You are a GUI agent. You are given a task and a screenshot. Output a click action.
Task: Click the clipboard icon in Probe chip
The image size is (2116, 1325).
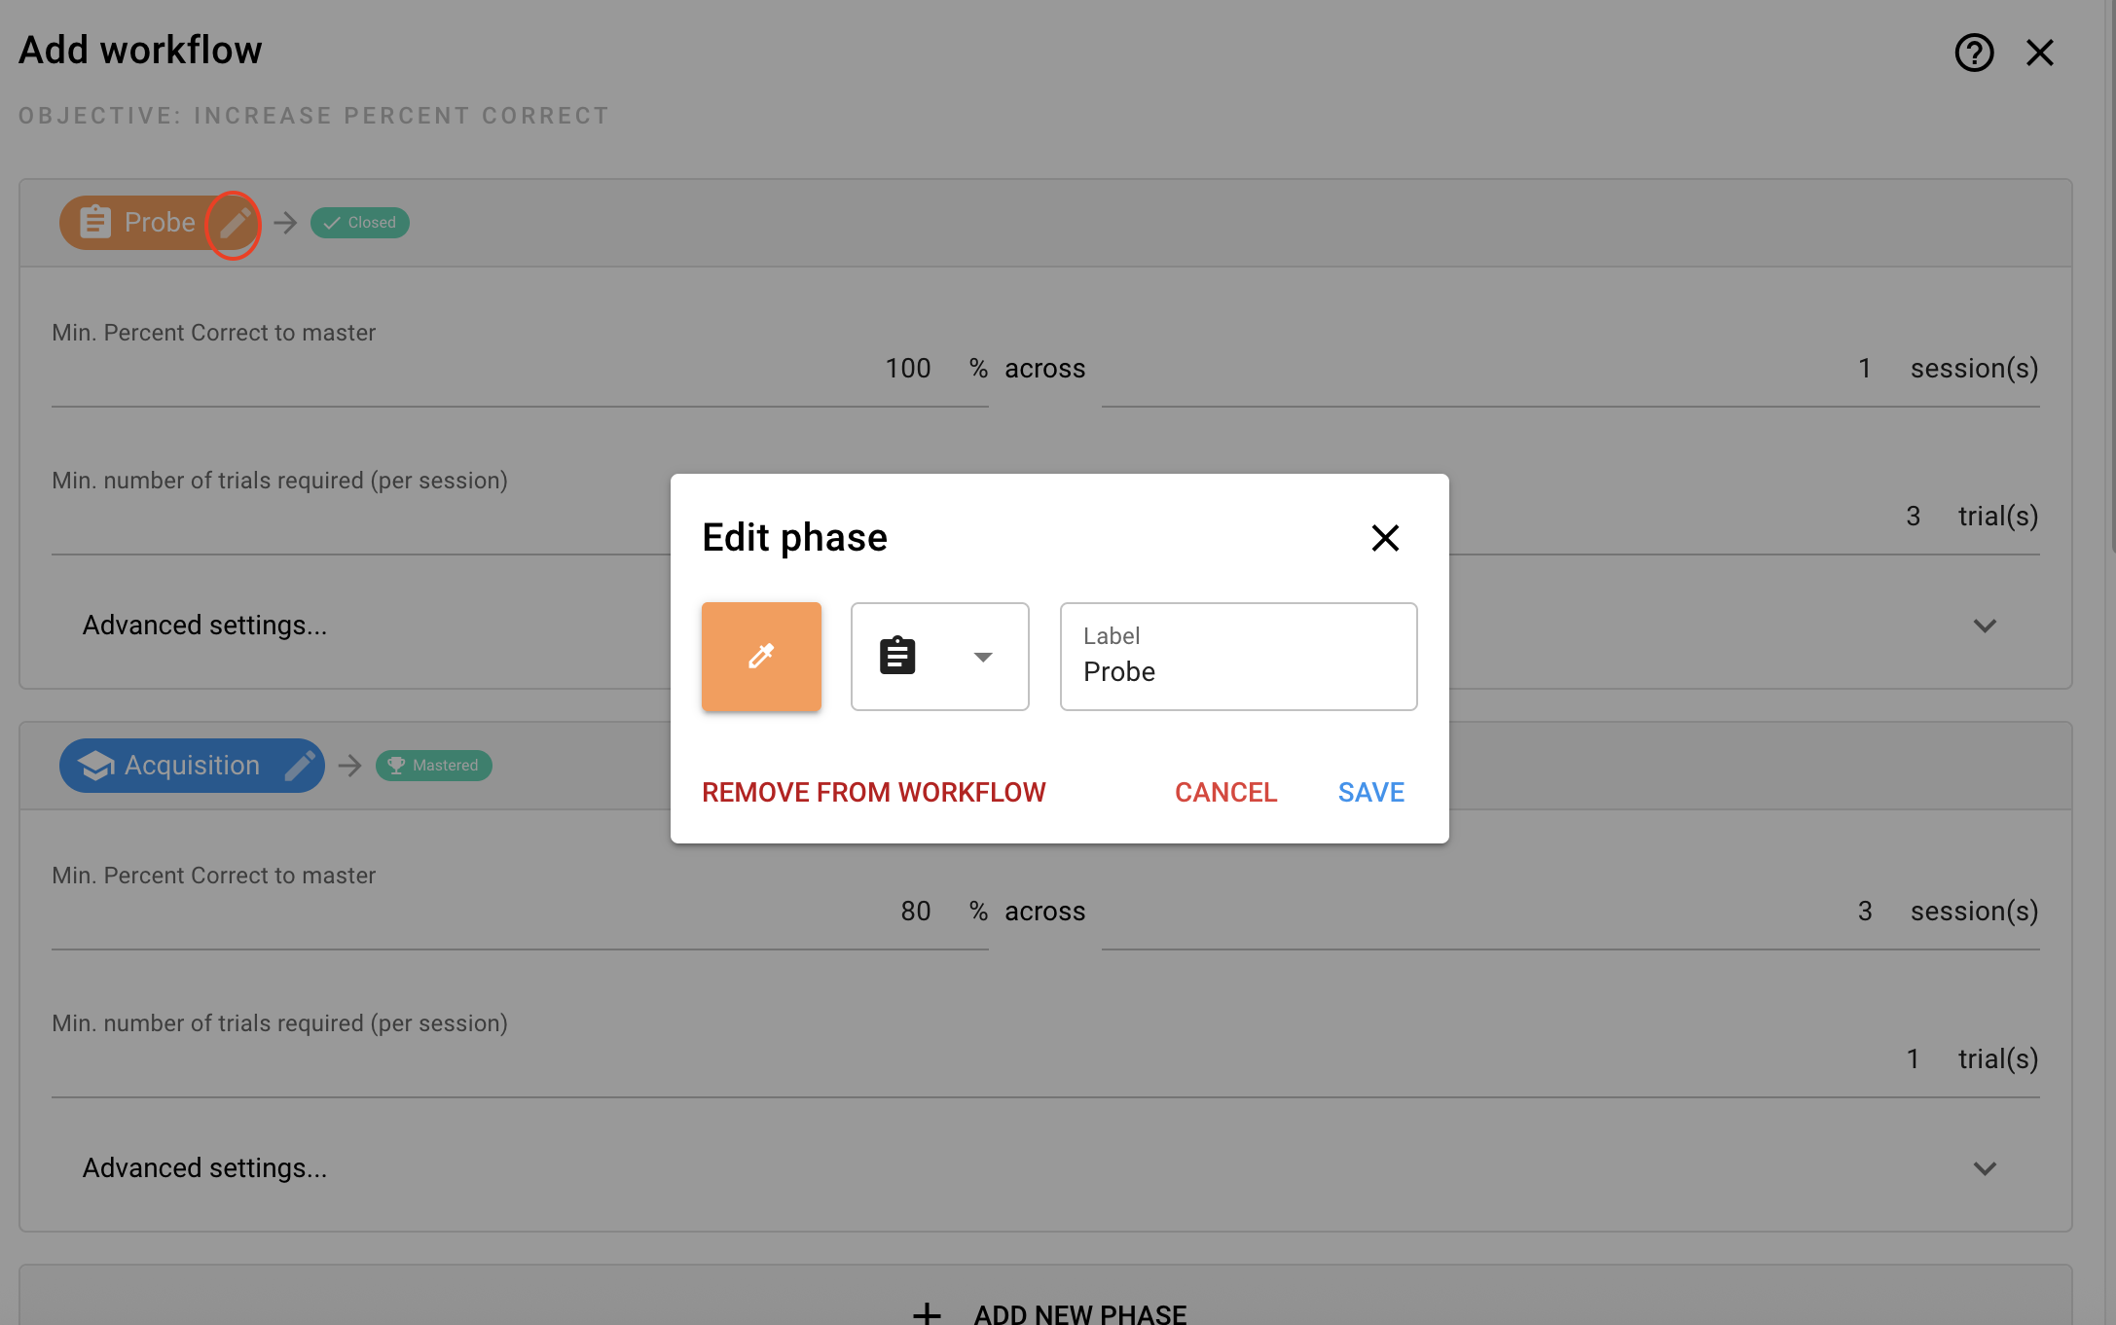[x=95, y=223]
